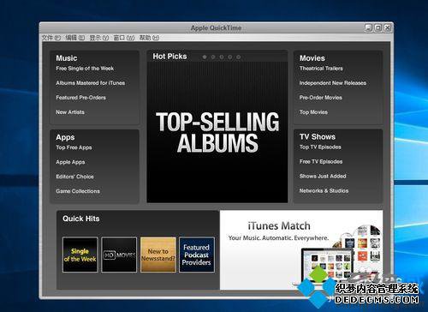428x312 pixels.
Task: Open the Top Free Apps link
Action: pos(74,147)
